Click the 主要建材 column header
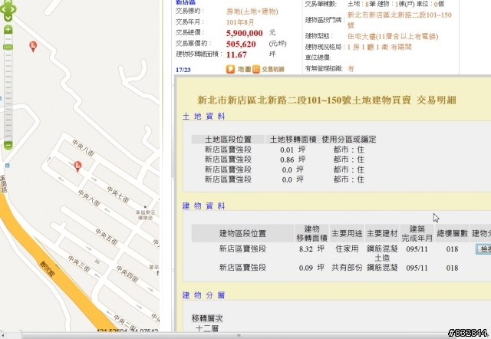 click(x=382, y=233)
